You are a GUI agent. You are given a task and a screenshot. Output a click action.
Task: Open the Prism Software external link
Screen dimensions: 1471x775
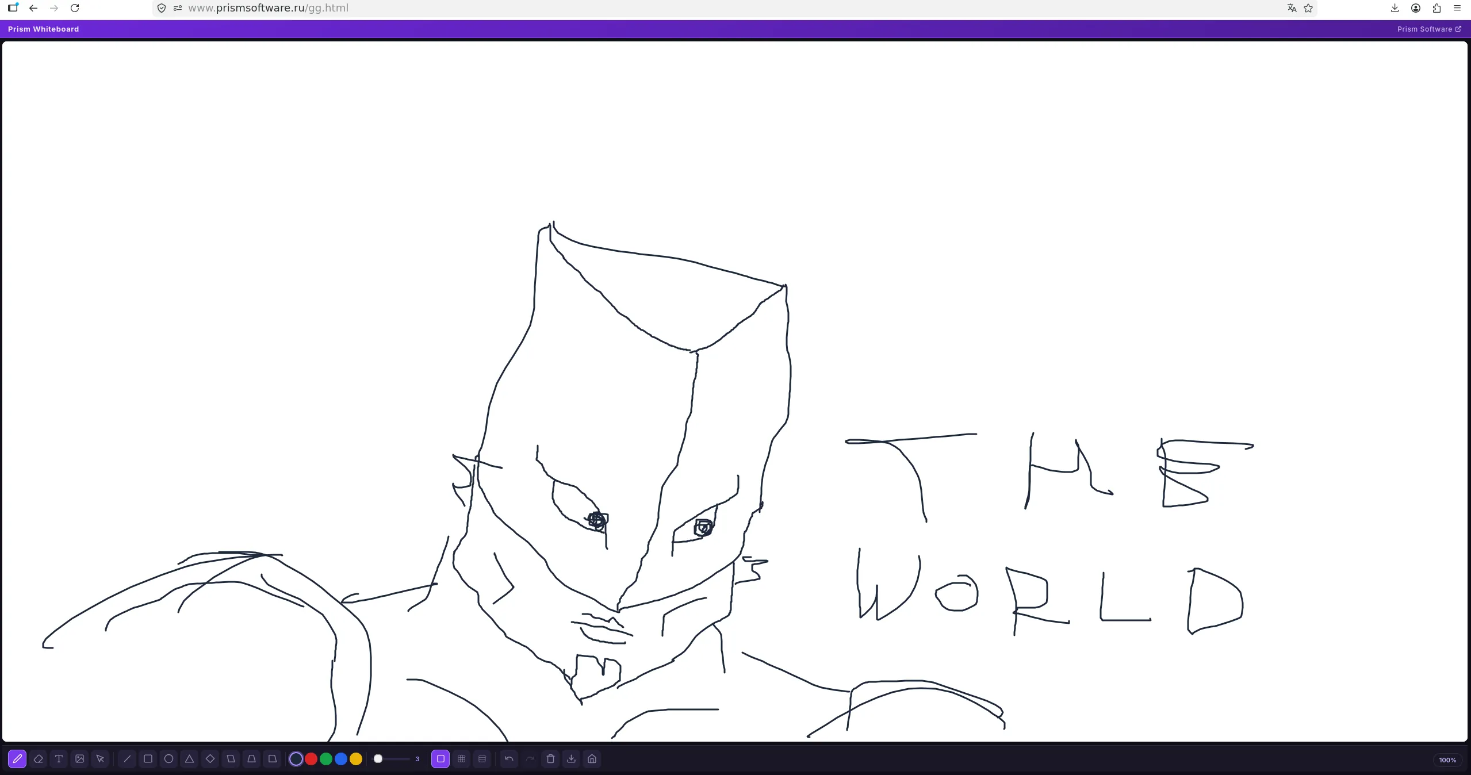(1429, 29)
